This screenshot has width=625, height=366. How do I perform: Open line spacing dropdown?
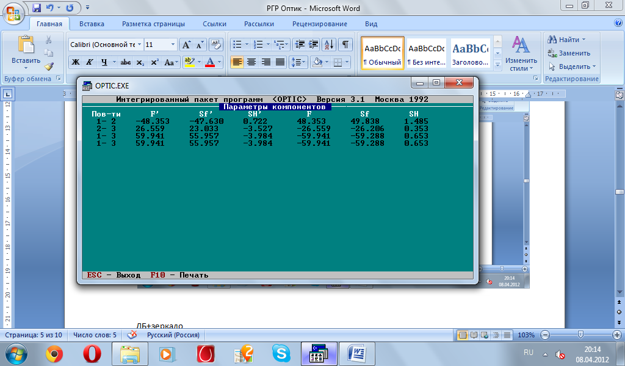[x=298, y=62]
